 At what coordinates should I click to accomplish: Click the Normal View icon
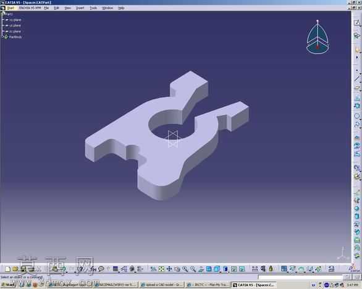click(x=201, y=269)
